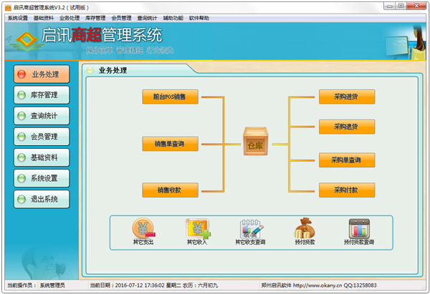The height and width of the screenshot is (294, 430).
Task: Open the 软件帮助 menu
Action: pos(199,18)
